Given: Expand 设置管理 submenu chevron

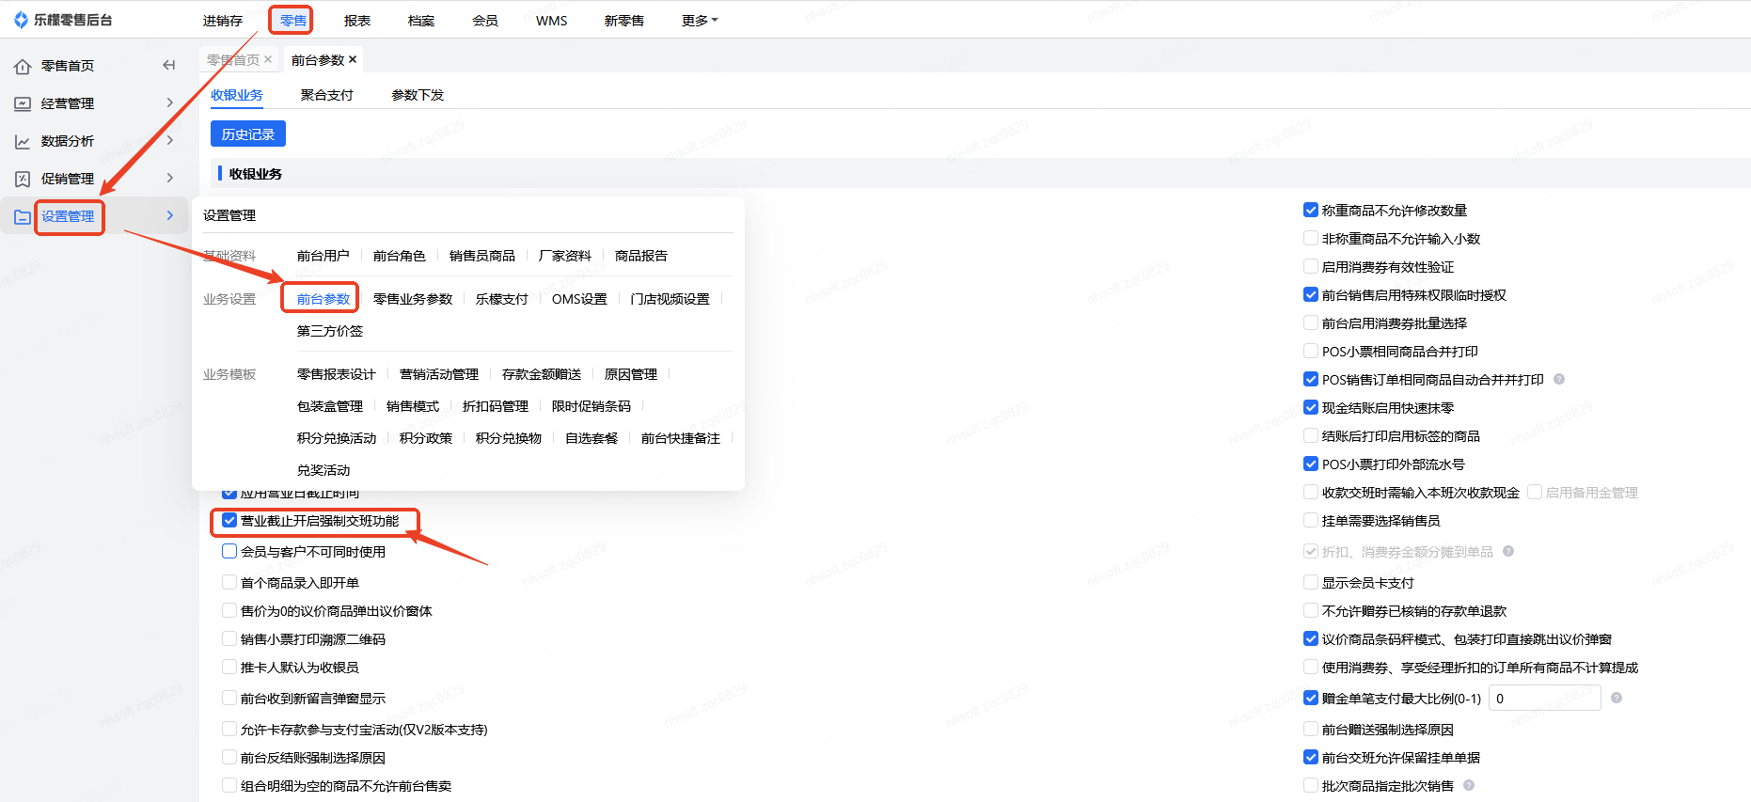Looking at the screenshot, I should point(170,215).
